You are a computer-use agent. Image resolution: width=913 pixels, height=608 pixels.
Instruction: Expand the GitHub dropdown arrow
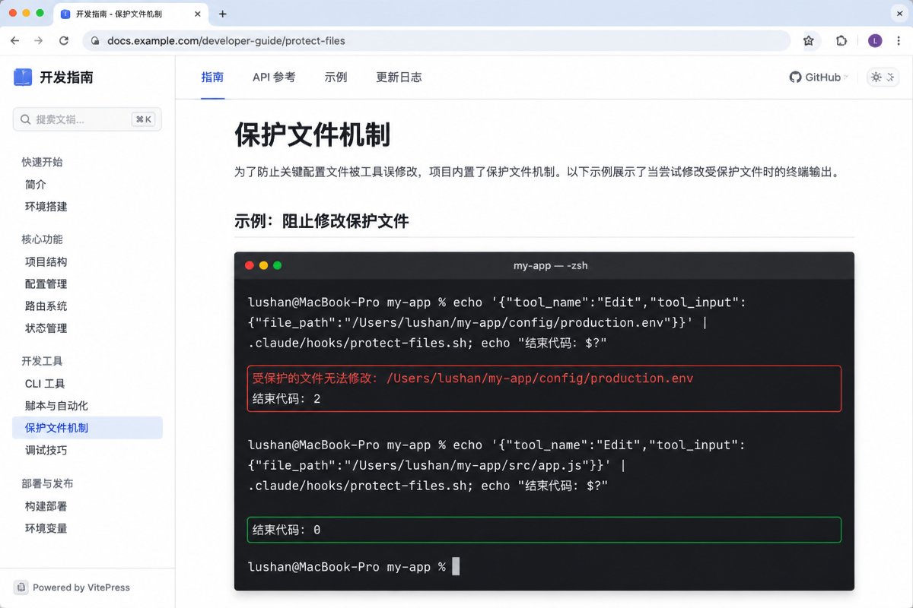[x=846, y=77]
